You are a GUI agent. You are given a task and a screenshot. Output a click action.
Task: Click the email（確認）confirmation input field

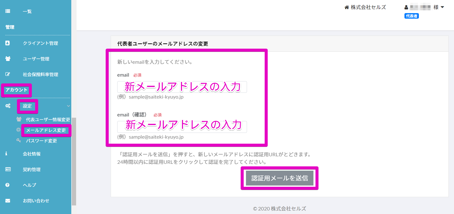tap(182, 127)
